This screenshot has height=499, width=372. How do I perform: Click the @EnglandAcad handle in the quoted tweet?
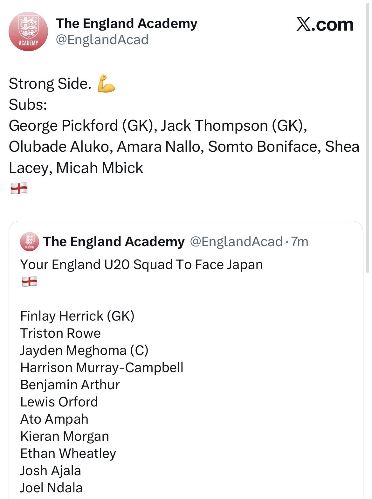(x=236, y=242)
